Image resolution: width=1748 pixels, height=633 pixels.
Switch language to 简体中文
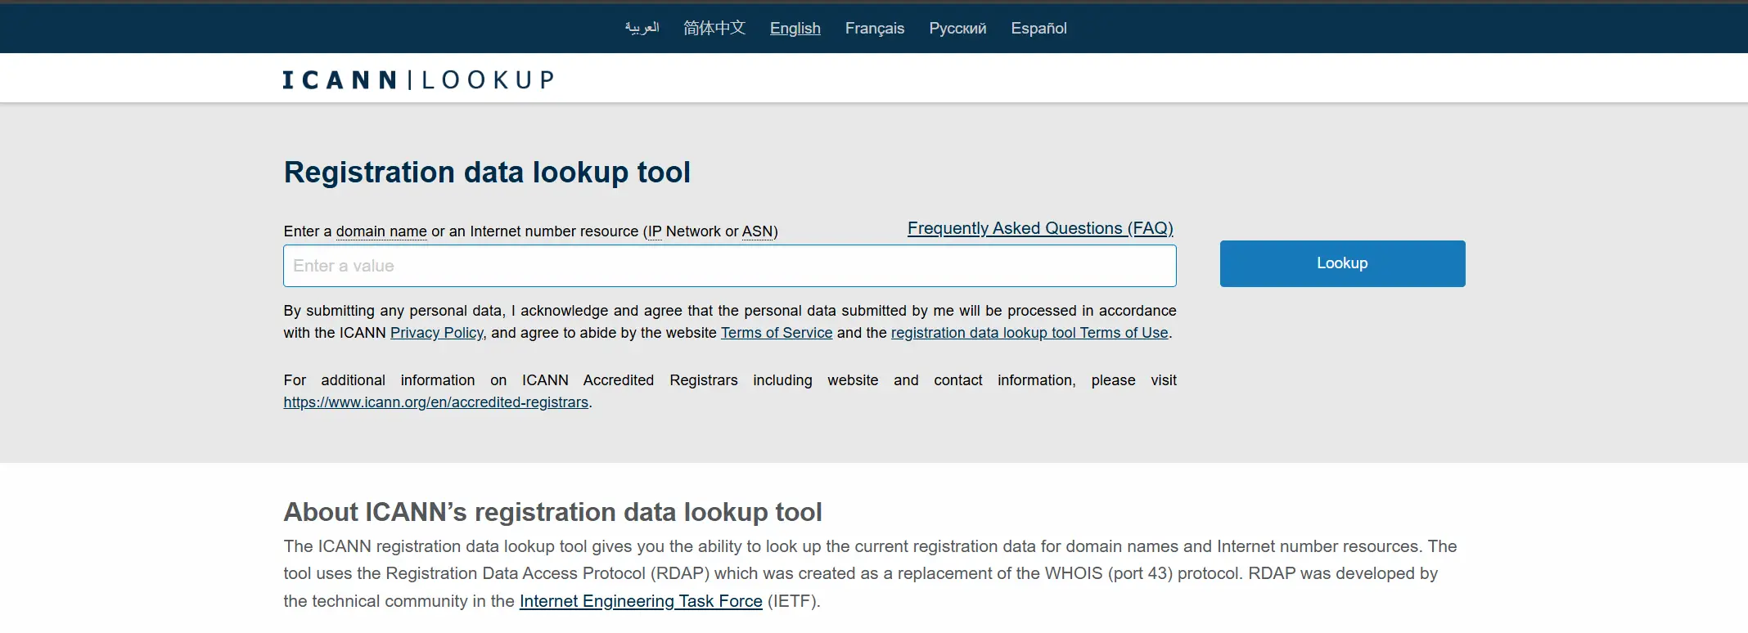tap(714, 28)
